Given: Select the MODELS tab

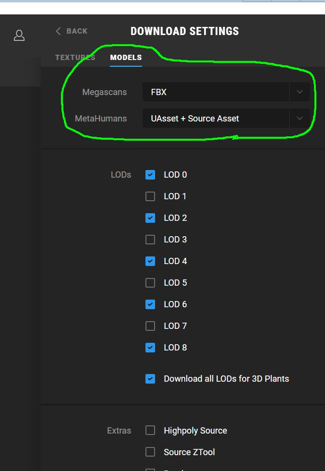Looking at the screenshot, I should (x=126, y=57).
